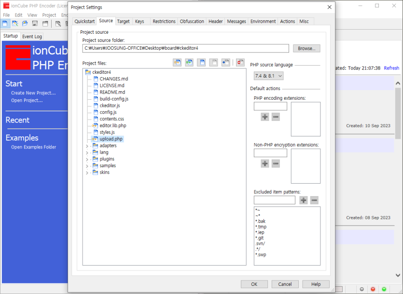403x294 pixels.
Task: Click the orange key encode-file icon
Action: pyautogui.click(x=177, y=62)
